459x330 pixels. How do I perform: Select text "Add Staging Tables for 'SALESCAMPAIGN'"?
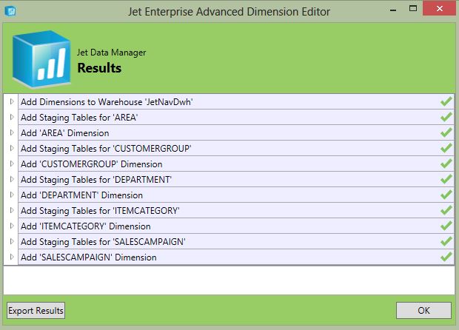(x=103, y=242)
